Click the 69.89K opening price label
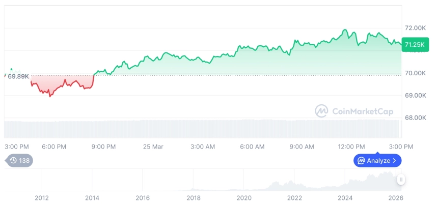438x204 pixels. 18,76
